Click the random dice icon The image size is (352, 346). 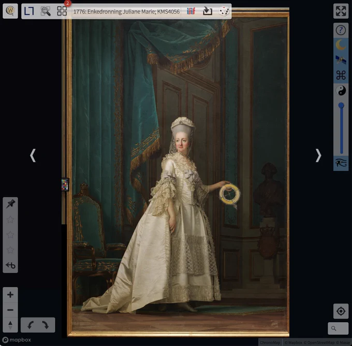click(x=224, y=11)
